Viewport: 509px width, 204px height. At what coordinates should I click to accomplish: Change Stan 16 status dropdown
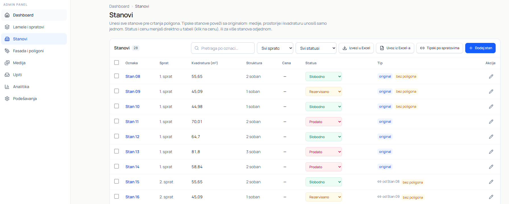pyautogui.click(x=324, y=197)
